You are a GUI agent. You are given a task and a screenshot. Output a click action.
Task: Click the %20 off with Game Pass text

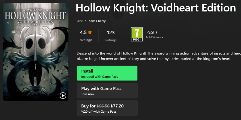[x=99, y=112]
